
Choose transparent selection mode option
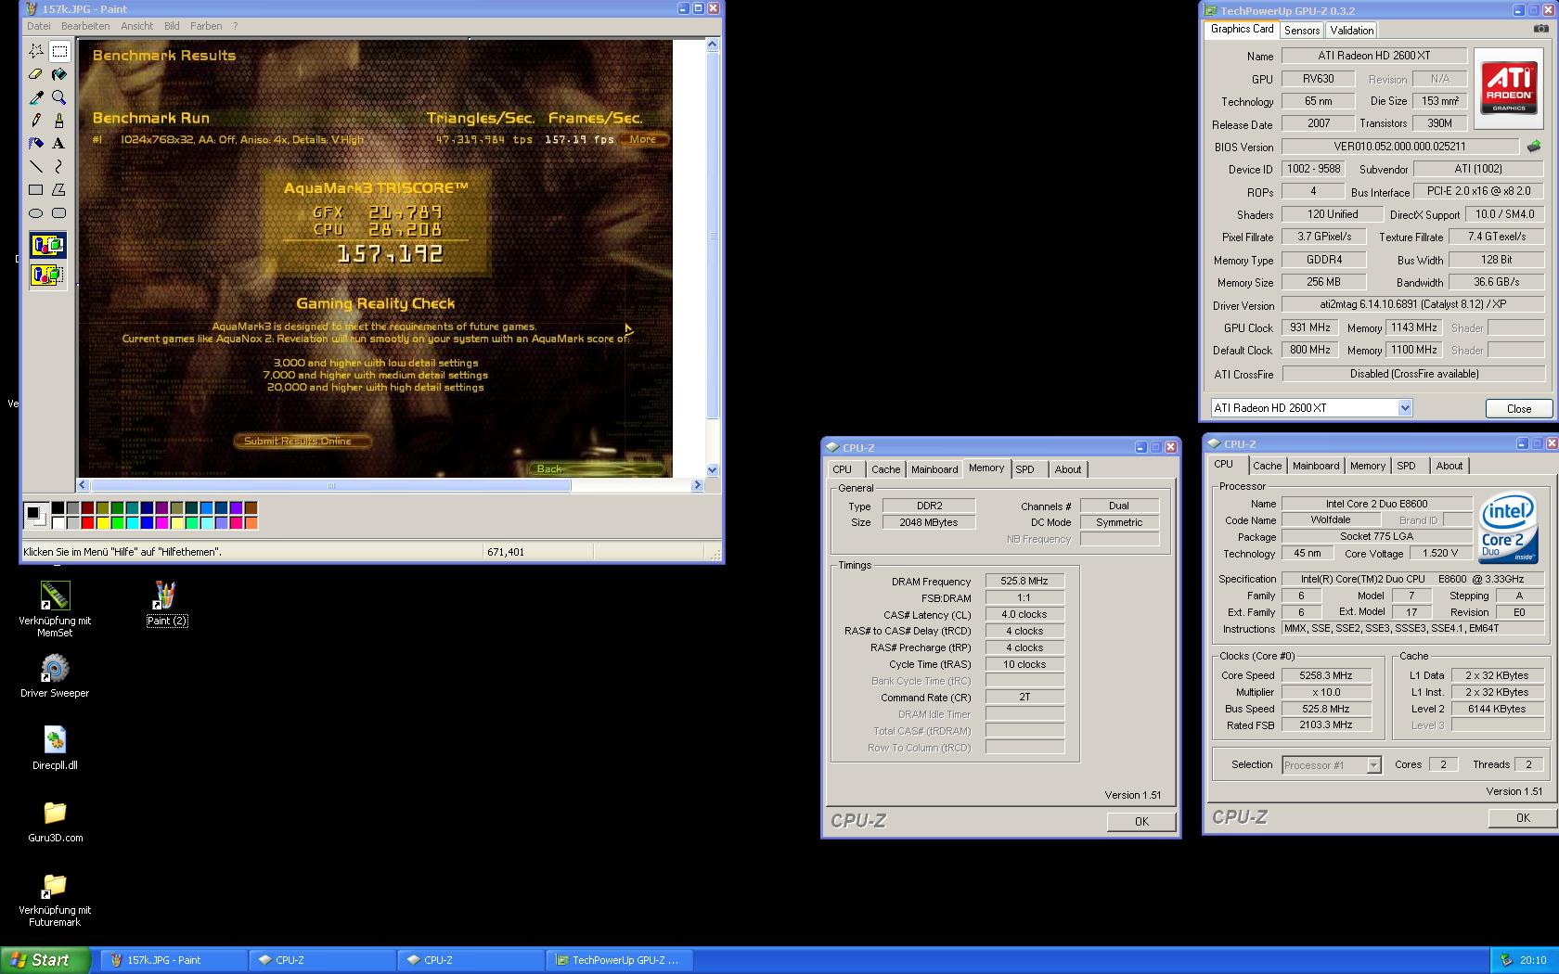click(47, 276)
